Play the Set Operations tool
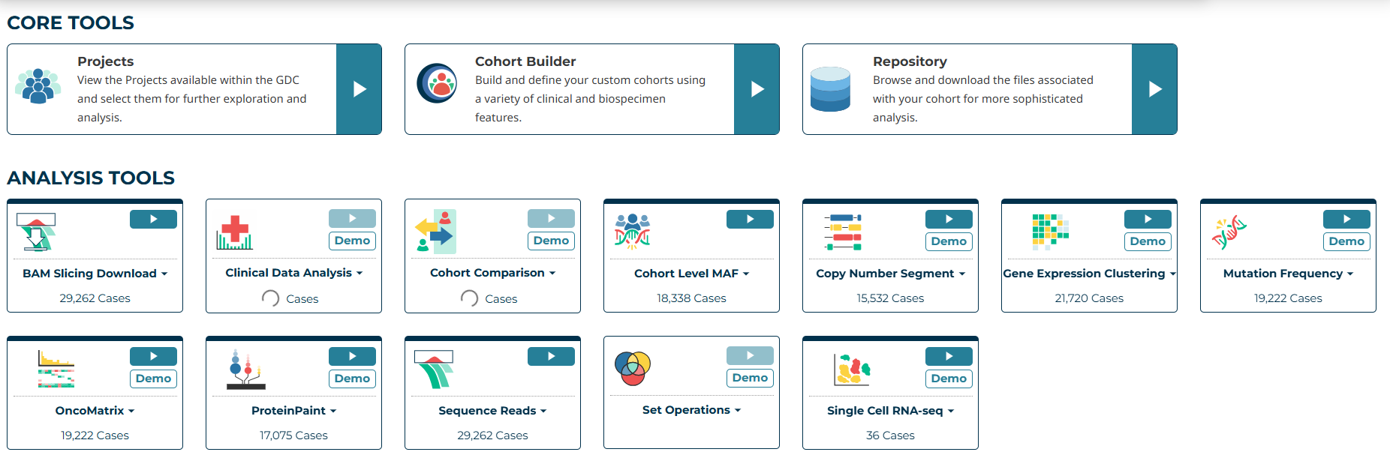1390x455 pixels. pyautogui.click(x=750, y=355)
